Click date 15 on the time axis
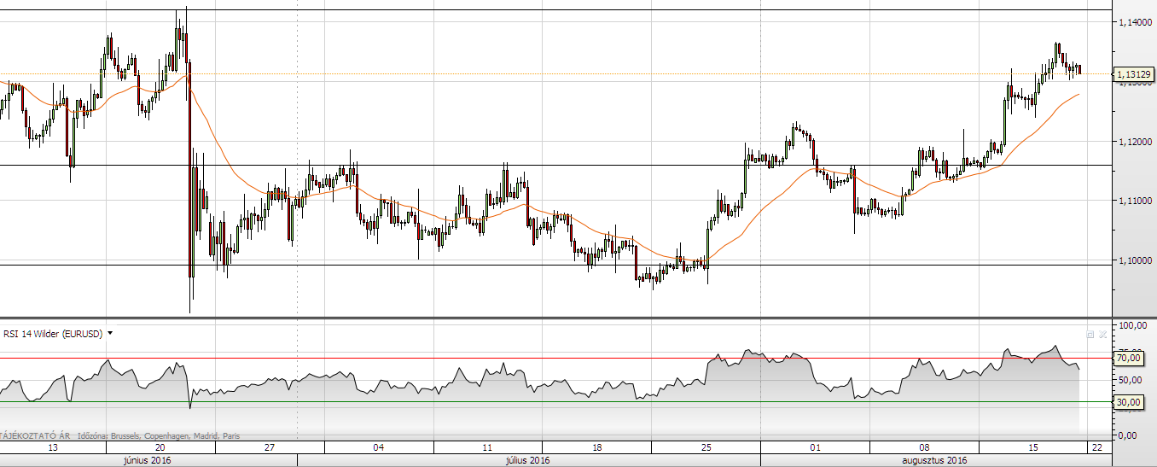Image resolution: width=1157 pixels, height=467 pixels. coord(1033,447)
